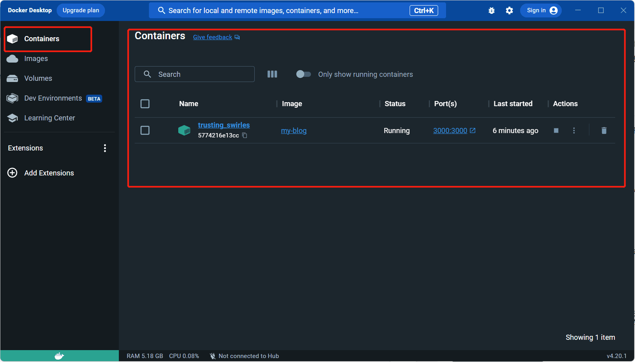Open Dev Environments beta section
Image resolution: width=635 pixels, height=362 pixels.
pos(59,98)
